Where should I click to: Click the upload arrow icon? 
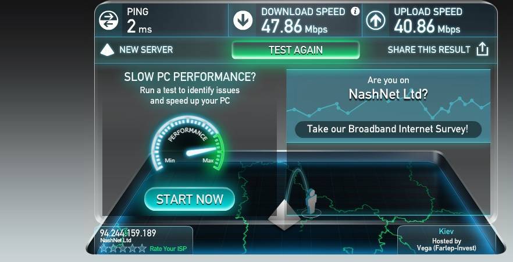(x=376, y=20)
